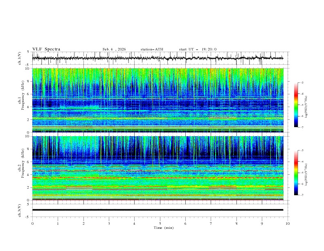Click the "-5" tick on ch.2 colorbar
The width and height of the screenshot is (324, 251).
[x=301, y=173]
